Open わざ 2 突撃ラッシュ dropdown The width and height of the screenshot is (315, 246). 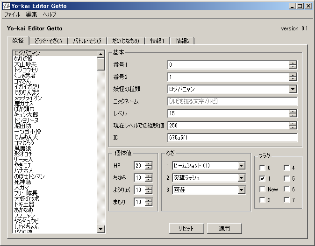[241, 178]
